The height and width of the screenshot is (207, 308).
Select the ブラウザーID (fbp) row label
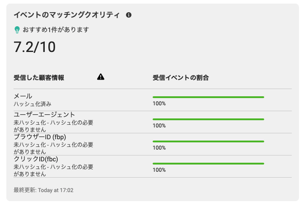pos(40,137)
